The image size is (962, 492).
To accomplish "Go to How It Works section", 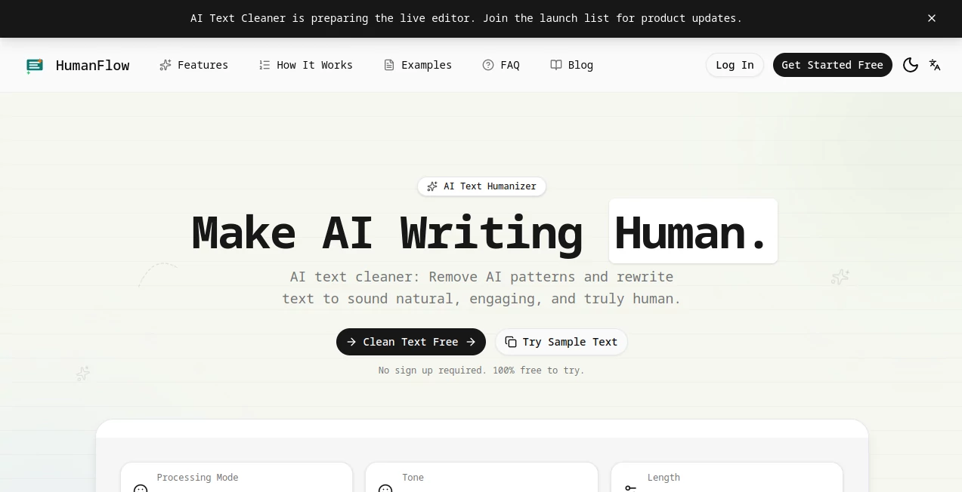I will (305, 65).
